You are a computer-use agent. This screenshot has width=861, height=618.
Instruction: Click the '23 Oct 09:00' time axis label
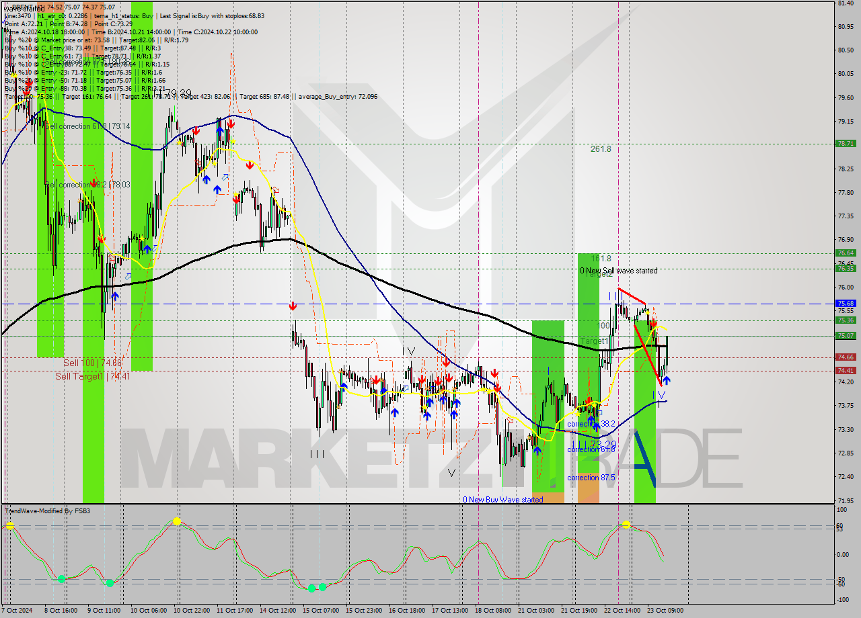665,610
